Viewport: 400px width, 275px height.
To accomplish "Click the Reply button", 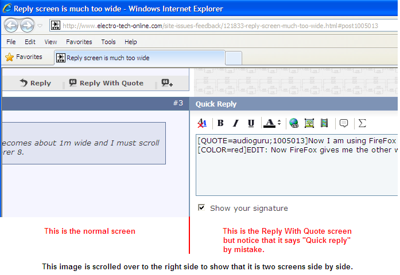I will click(35, 83).
